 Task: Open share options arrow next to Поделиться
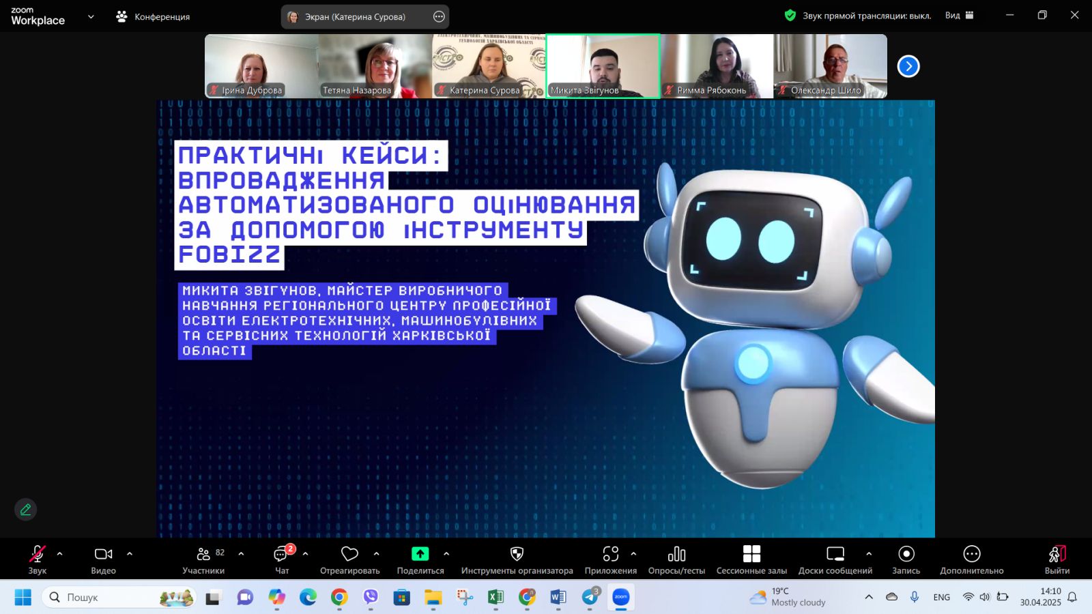(x=446, y=554)
